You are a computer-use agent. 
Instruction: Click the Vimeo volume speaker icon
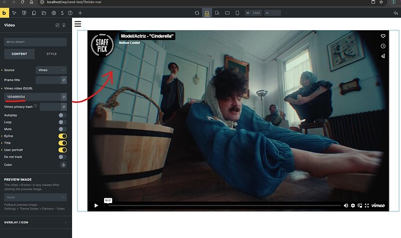click(x=346, y=205)
